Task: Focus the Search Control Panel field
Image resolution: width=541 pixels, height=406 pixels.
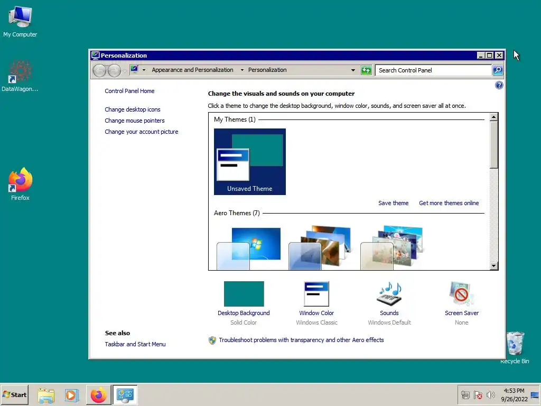Action: click(x=433, y=70)
